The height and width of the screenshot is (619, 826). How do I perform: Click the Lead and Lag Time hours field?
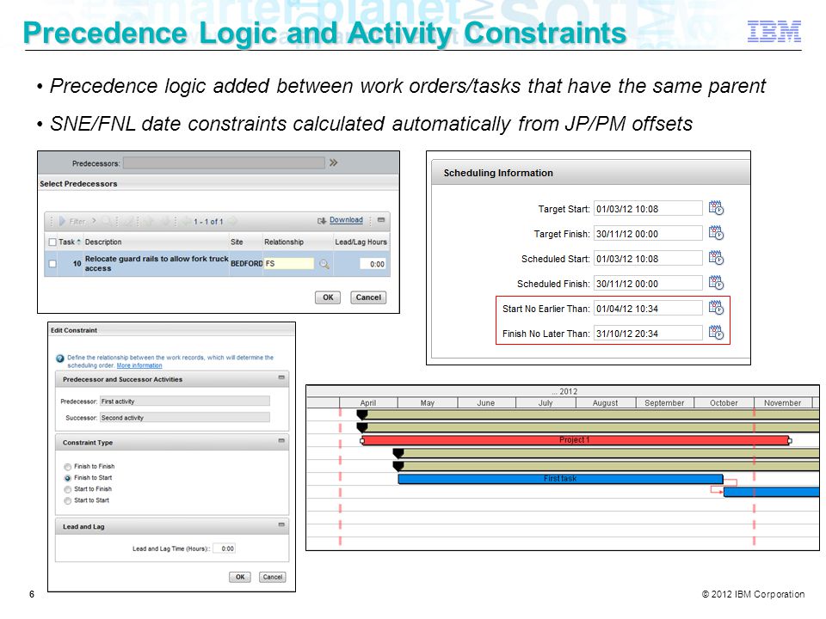tap(225, 549)
